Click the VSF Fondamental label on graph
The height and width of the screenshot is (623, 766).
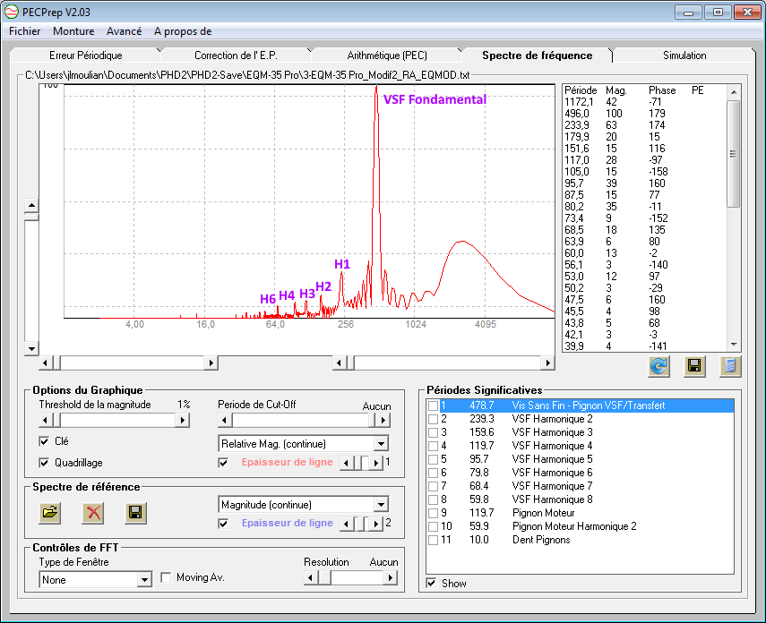[x=435, y=99]
